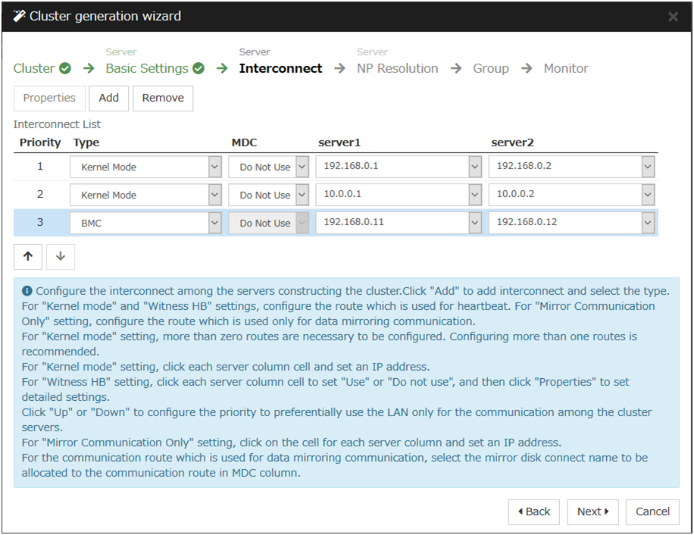
Task: Click the info icon in the instruction box
Action: click(x=27, y=290)
